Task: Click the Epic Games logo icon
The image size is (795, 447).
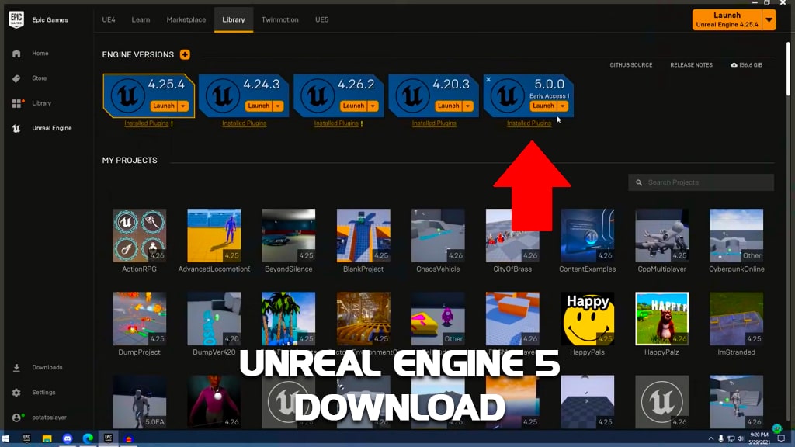Action: 16,19
